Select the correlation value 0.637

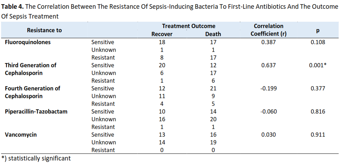point(269,65)
